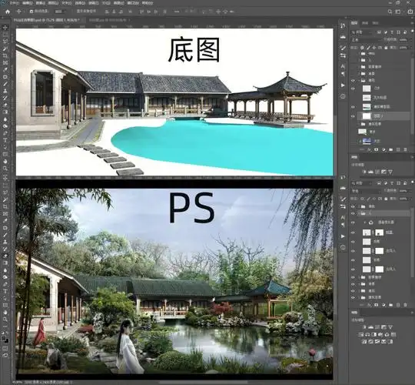
Task: Open Actions play icon in upper collapsed panel strip
Action: pos(343,85)
